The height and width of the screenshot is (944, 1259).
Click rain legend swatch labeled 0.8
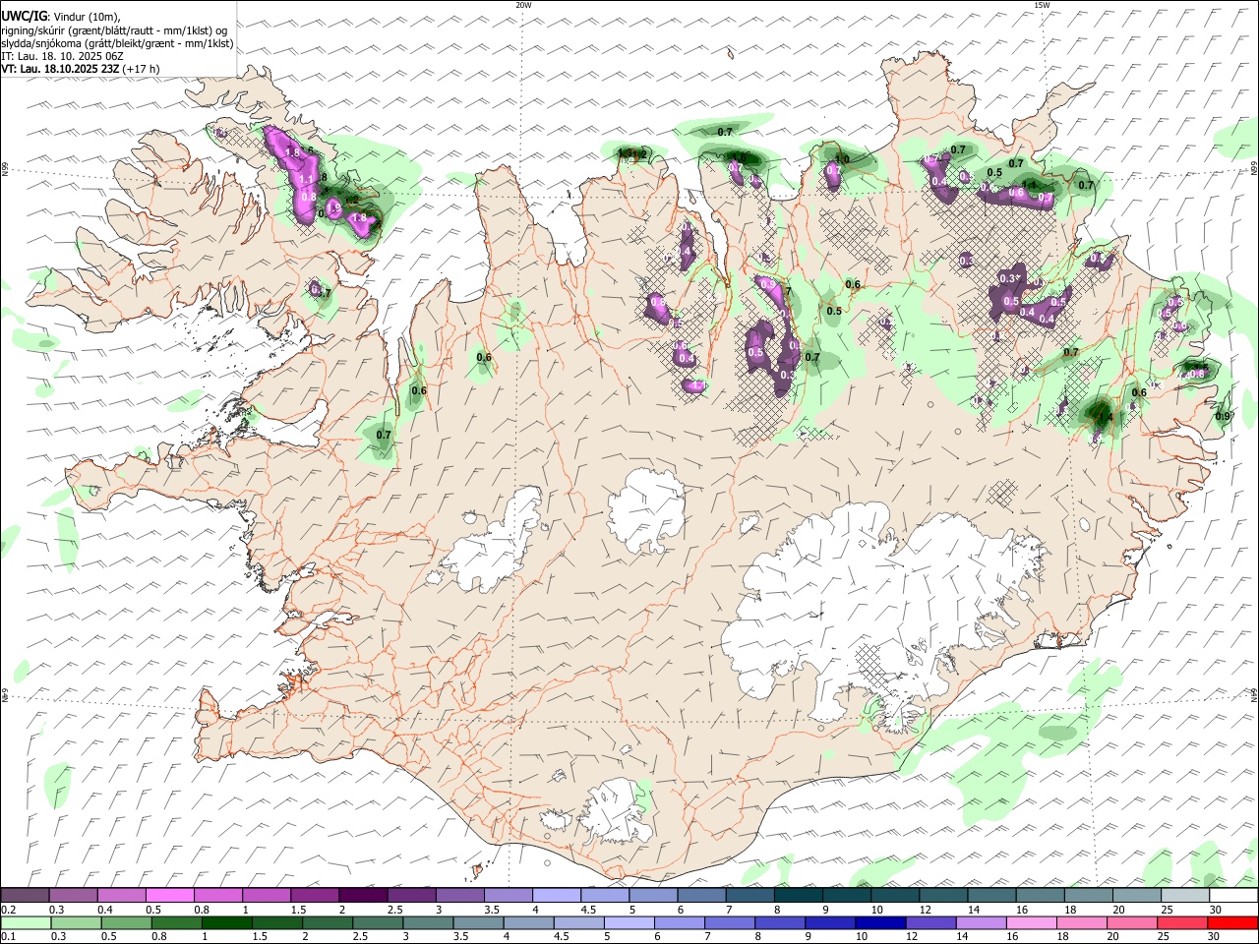coord(177,922)
